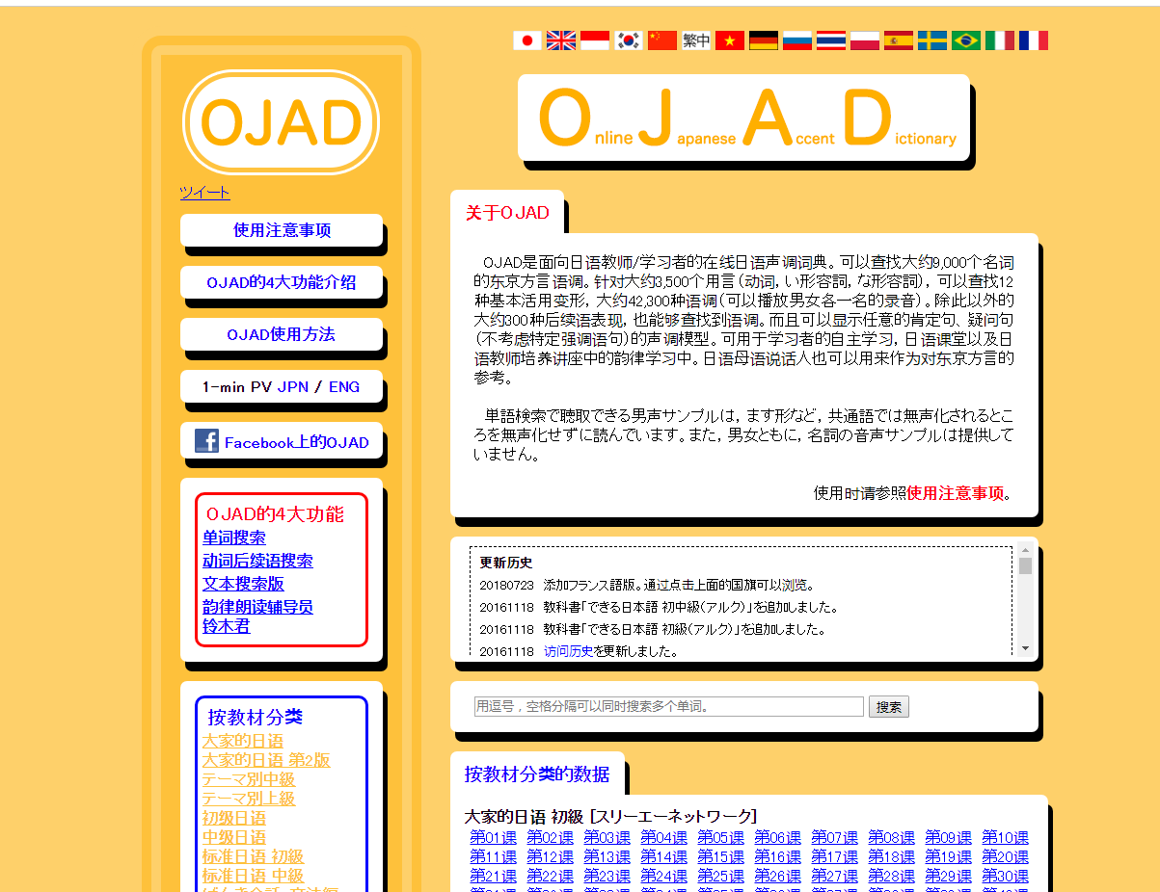Click the update history scrollbar thumb
Viewport: 1160px width, 892px height.
[1025, 566]
